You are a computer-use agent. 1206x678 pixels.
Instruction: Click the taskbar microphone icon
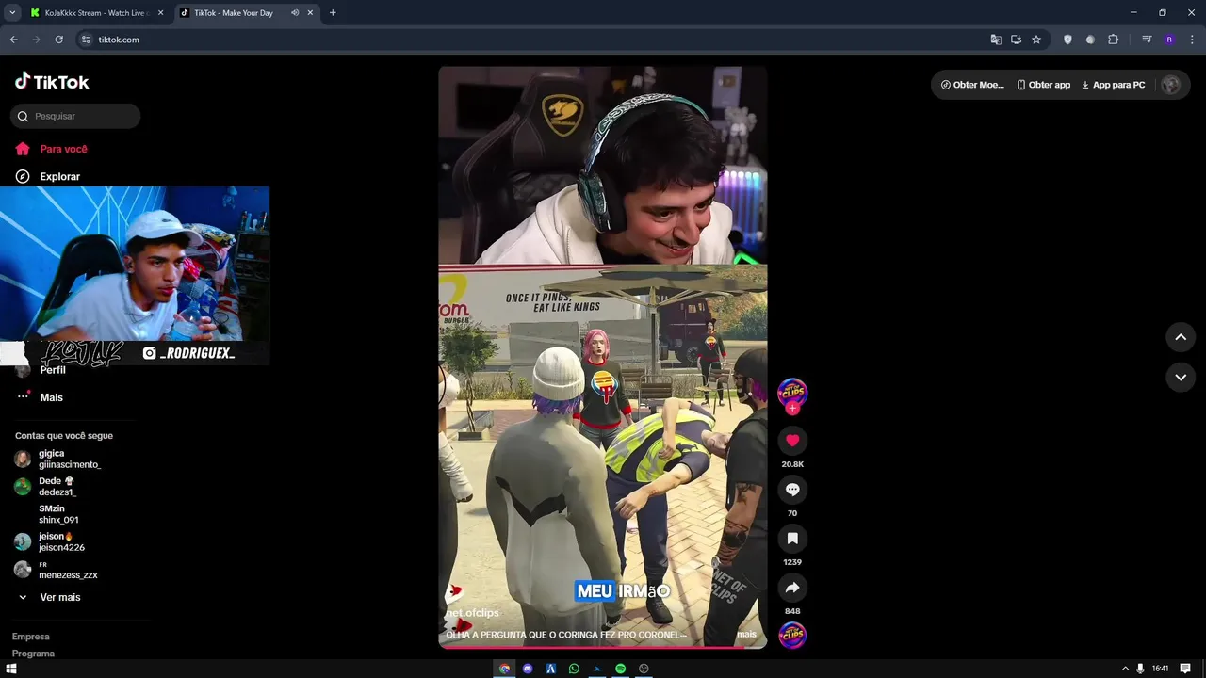1141,669
